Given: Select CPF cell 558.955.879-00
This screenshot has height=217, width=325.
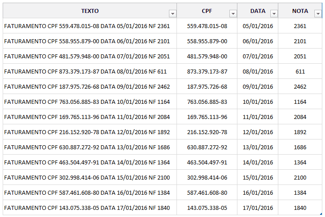Looking at the screenshot, I should (207, 41).
